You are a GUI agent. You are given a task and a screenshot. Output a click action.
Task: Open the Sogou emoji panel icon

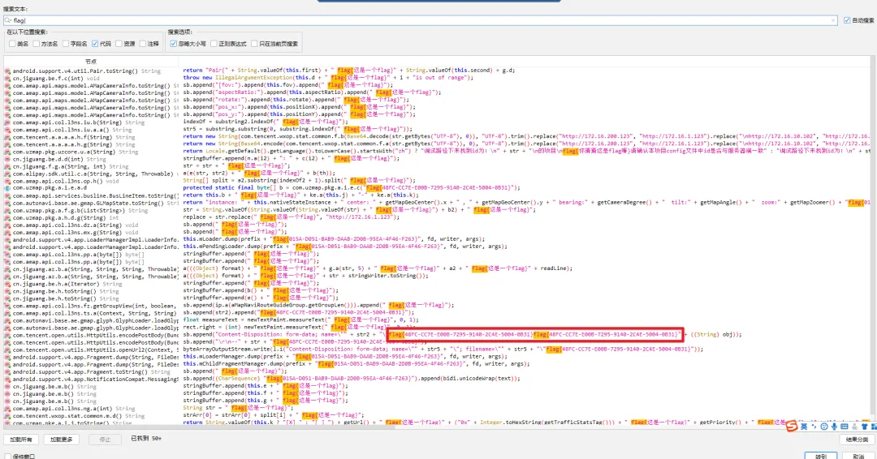point(824,427)
